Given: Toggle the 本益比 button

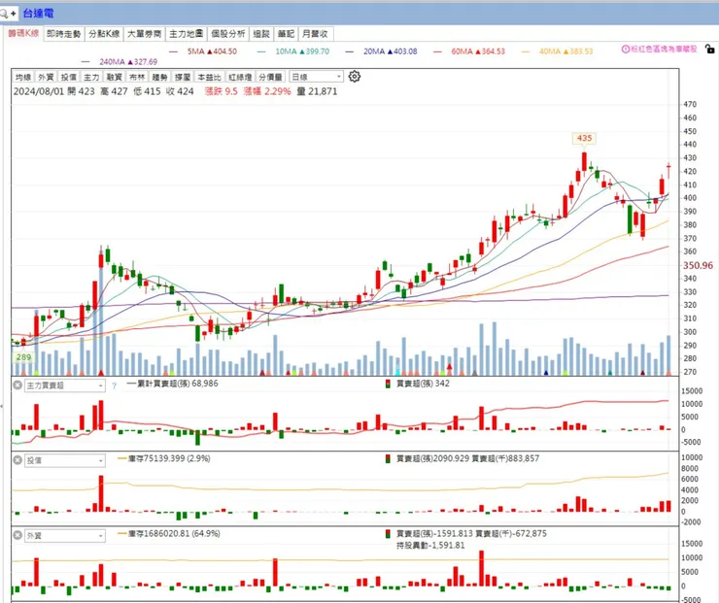Looking at the screenshot, I should click(x=209, y=77).
